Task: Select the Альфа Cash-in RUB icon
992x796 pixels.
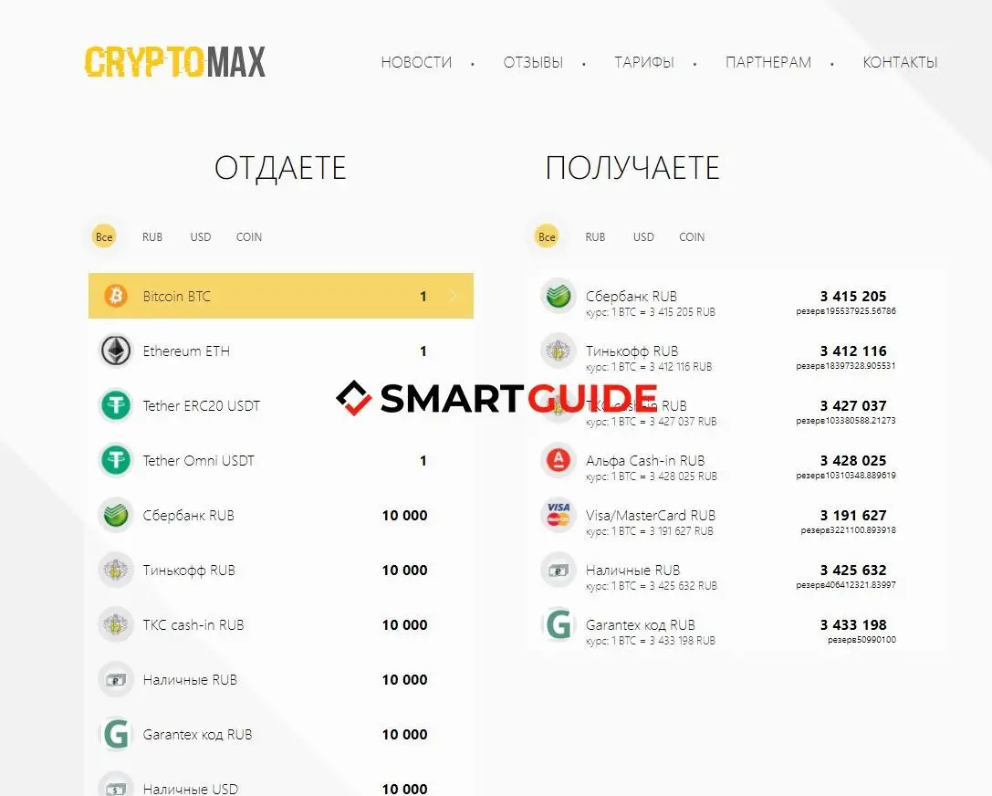Action: pyautogui.click(x=558, y=460)
